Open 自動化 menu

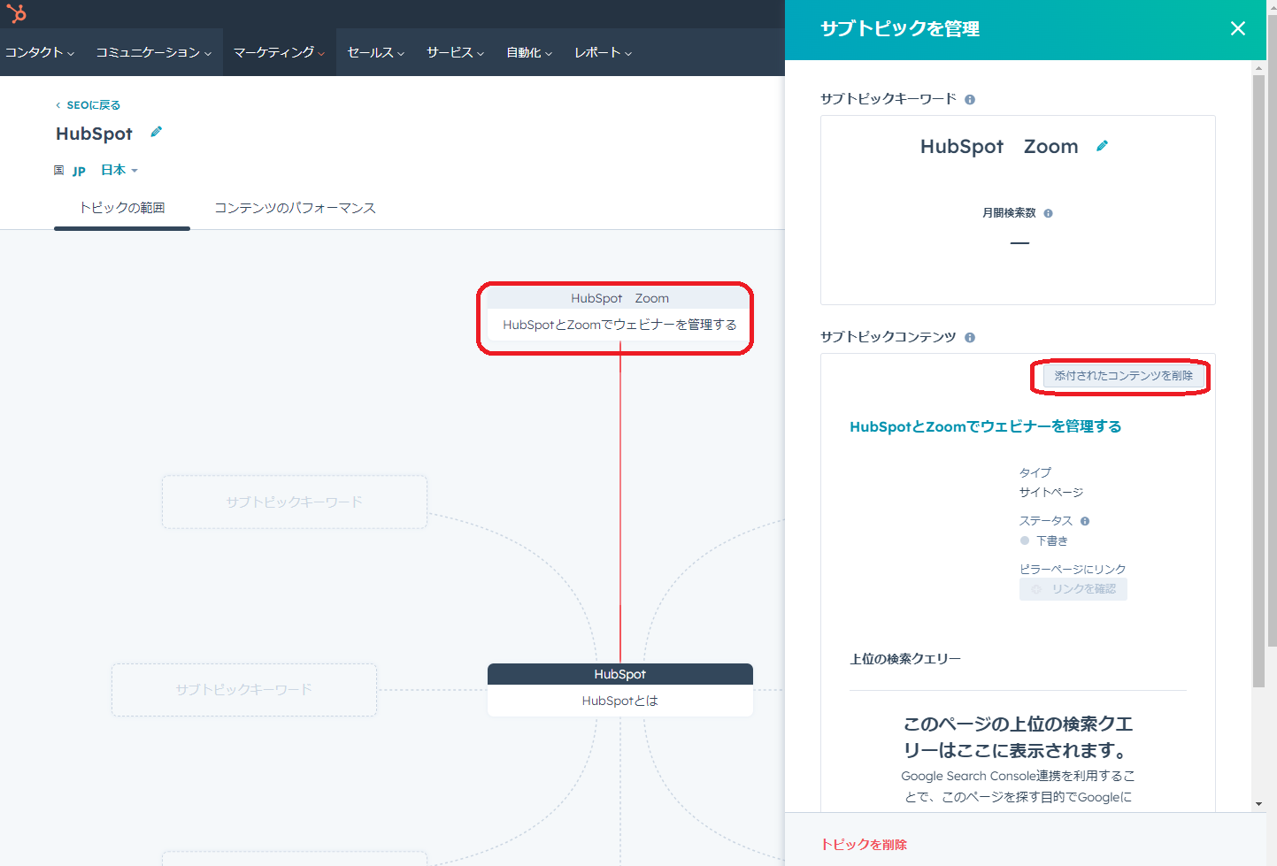529,52
